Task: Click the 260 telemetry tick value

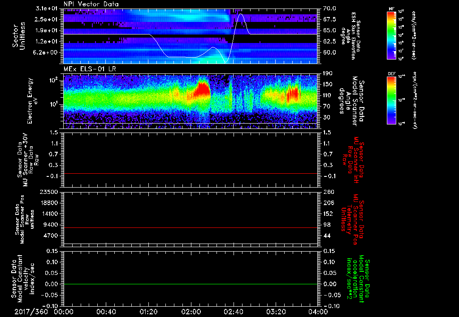Action: coord(328,192)
